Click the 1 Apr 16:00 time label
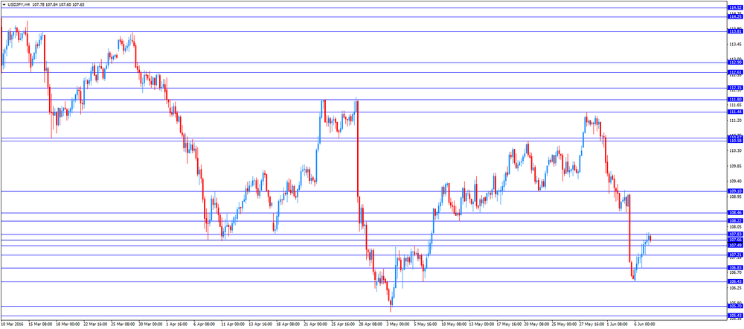This screenshot has width=744, height=329. tap(177, 324)
